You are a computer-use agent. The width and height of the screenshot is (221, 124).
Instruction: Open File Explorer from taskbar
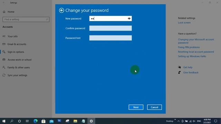(x=75, y=121)
